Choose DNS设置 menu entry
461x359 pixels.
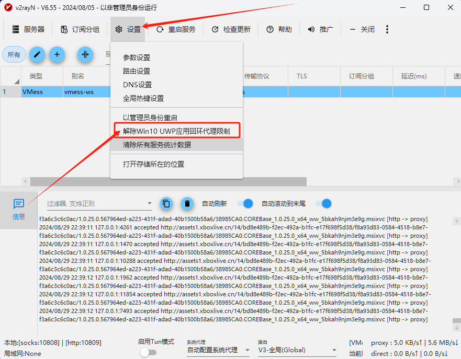[176, 85]
